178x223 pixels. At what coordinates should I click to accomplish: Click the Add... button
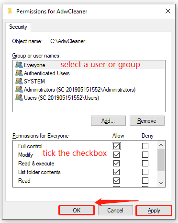tap(108, 121)
